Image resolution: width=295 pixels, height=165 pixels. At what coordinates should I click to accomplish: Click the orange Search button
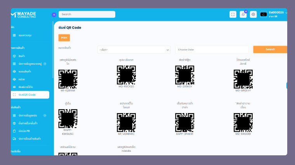tap(270, 49)
